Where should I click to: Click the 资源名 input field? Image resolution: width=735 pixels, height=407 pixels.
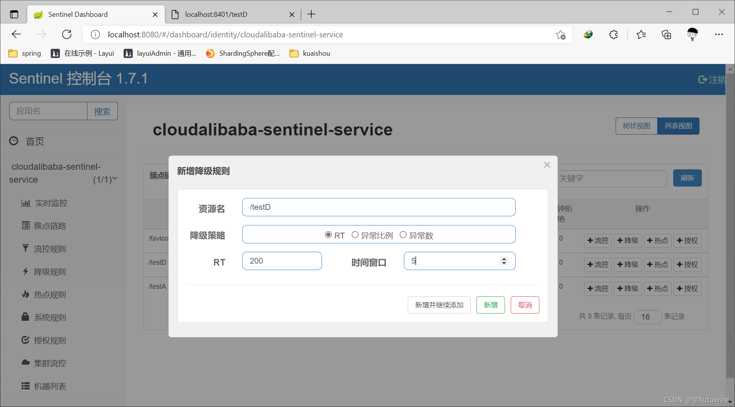(379, 207)
